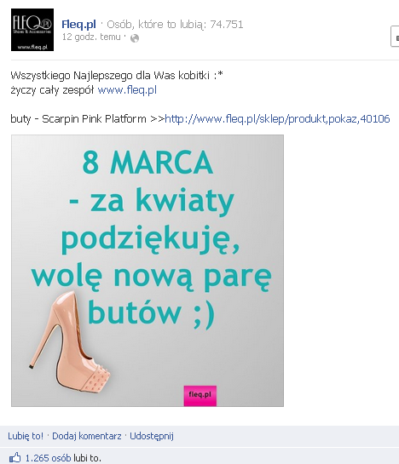Click the 'butów ;)' text in image
Image resolution: width=399 pixels, height=464 pixels.
[x=151, y=312]
